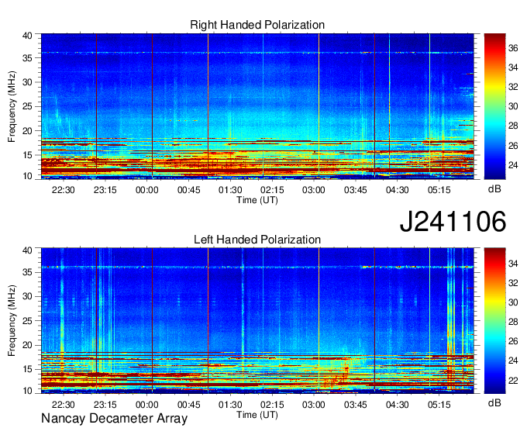Click "dB" label under Left Handed colorbar
The width and height of the screenshot is (527, 428).
494,402
